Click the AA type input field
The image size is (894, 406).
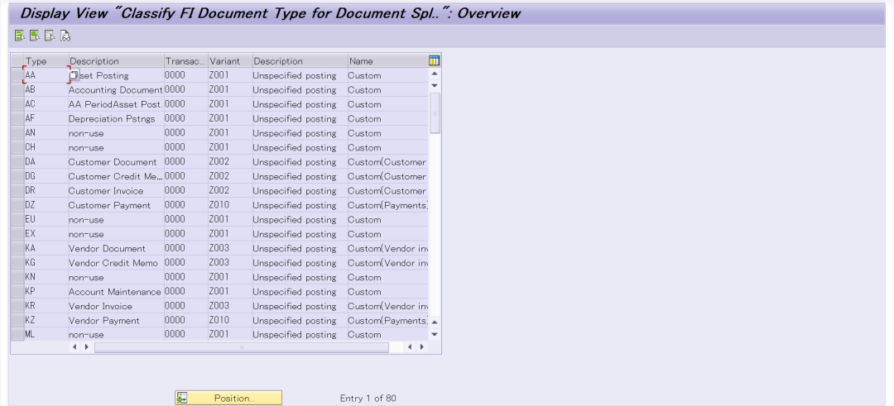point(46,75)
